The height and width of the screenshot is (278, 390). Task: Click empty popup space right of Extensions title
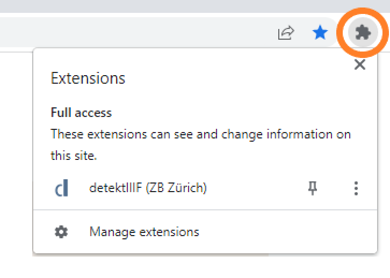coord(236,78)
